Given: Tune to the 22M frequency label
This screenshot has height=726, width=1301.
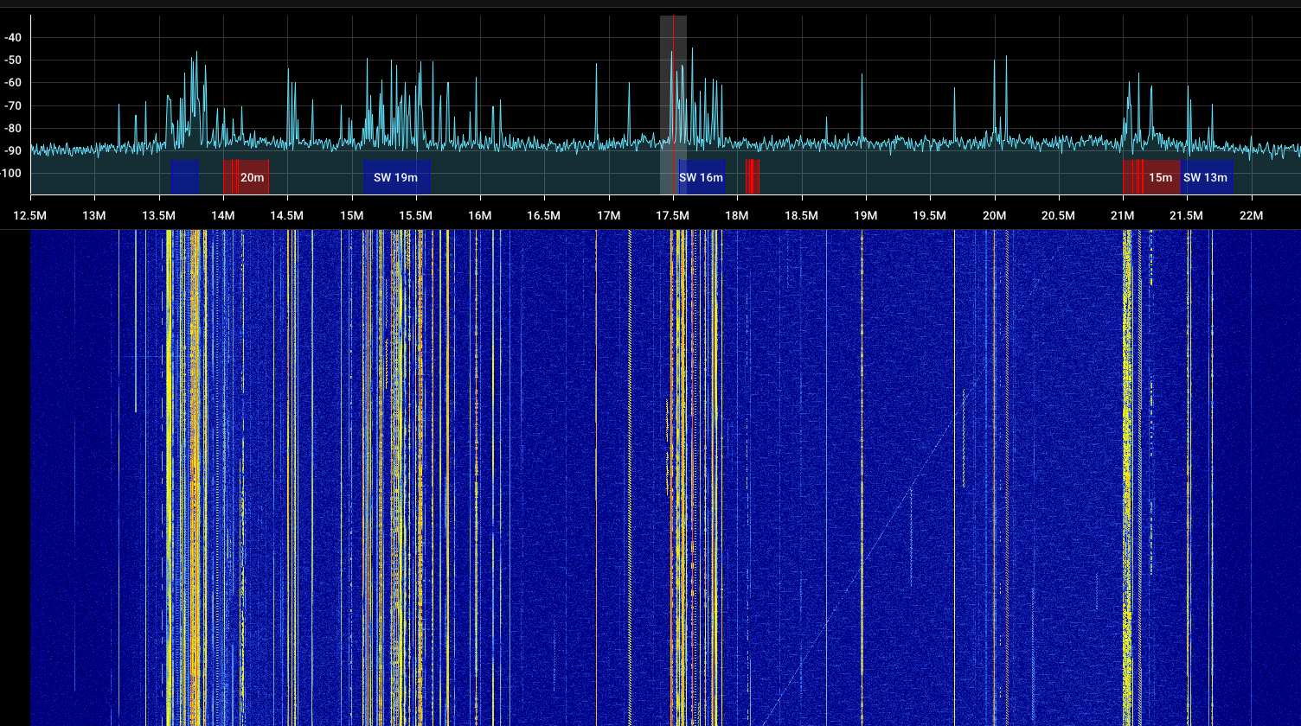Looking at the screenshot, I should (x=1251, y=215).
